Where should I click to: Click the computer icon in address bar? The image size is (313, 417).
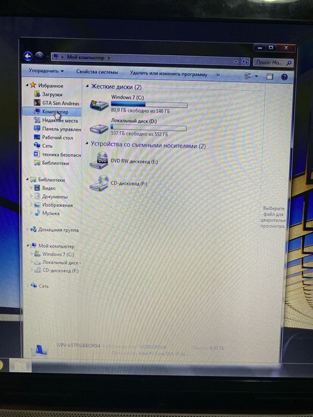55,57
